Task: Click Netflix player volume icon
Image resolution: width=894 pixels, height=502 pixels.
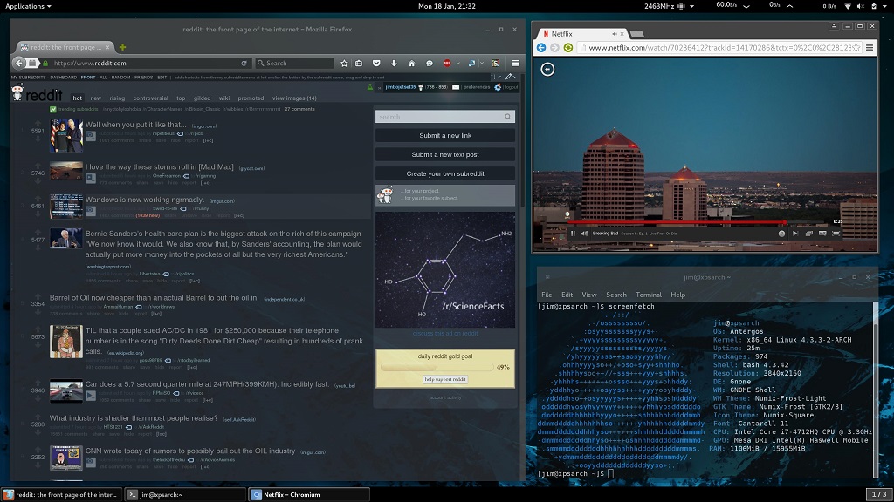Action: [584, 234]
